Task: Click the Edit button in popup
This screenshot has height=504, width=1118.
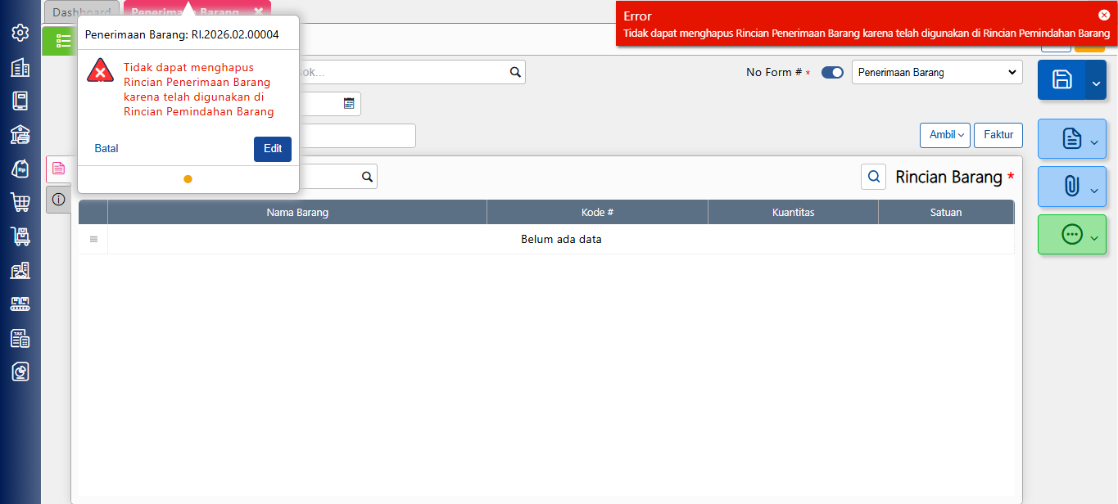Action: tap(272, 149)
